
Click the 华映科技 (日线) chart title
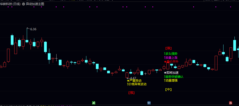coord(10,4)
